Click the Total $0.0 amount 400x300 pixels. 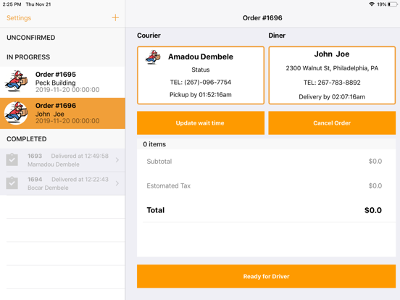373,210
